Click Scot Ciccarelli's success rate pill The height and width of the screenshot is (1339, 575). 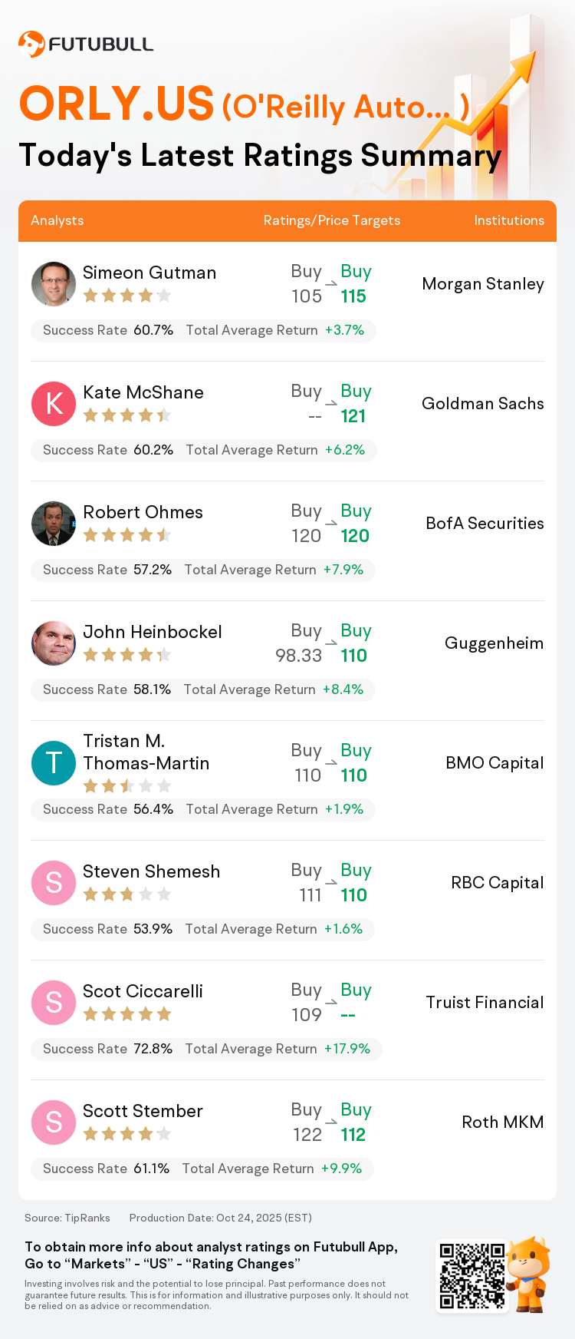205,1049
